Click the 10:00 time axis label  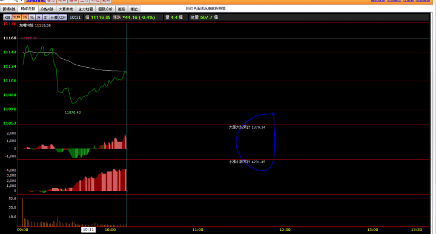pyautogui.click(x=110, y=230)
